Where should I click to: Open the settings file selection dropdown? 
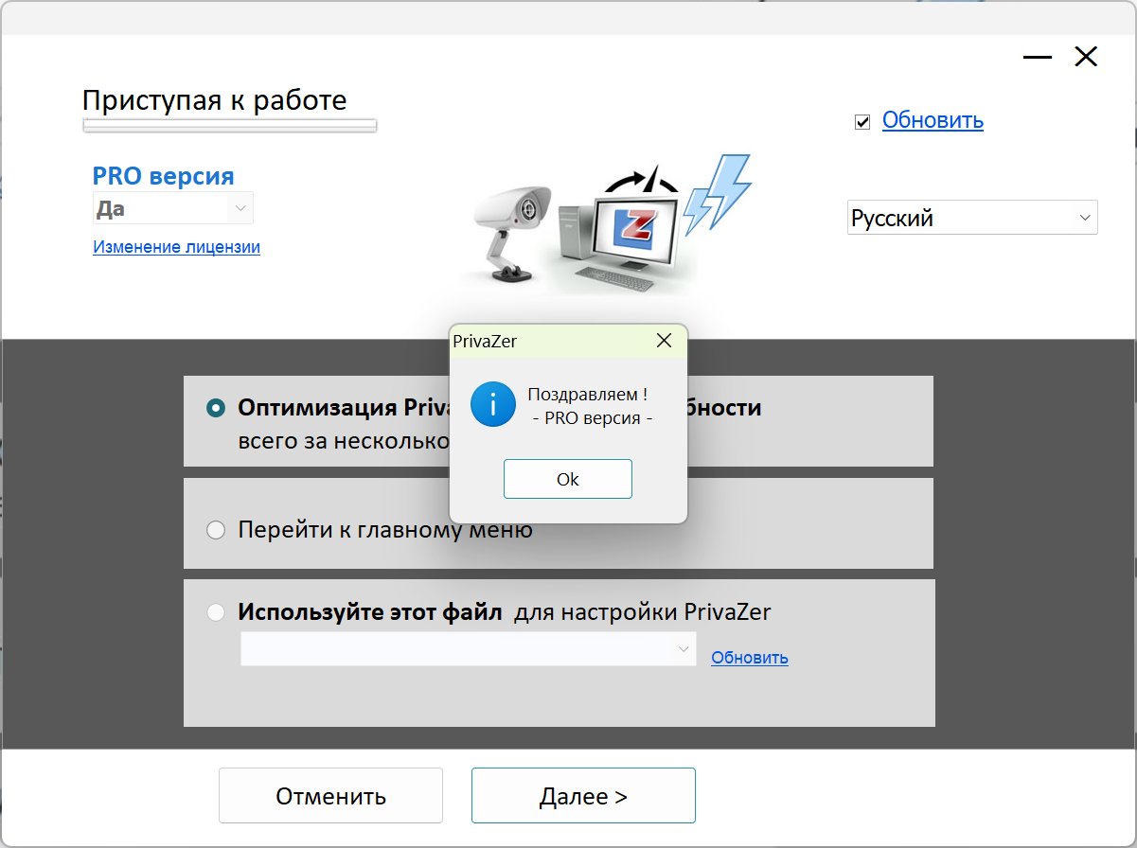pyautogui.click(x=468, y=649)
